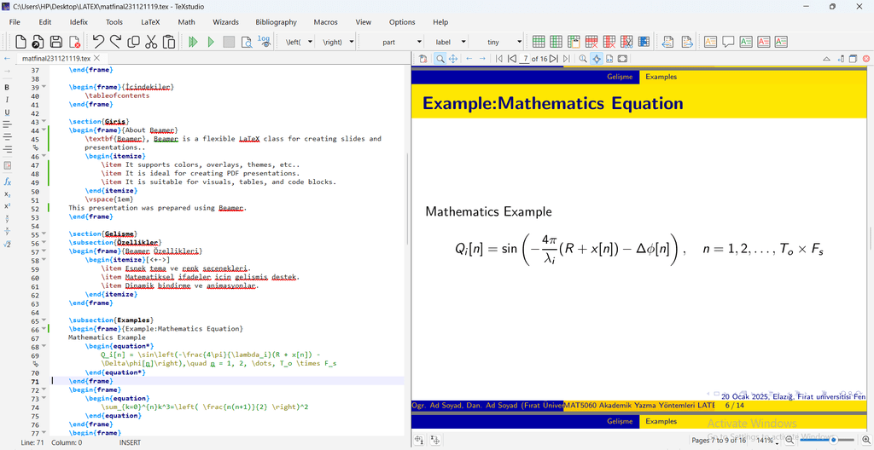Go to previous page in the PDF viewer
The image size is (874, 450).
[x=512, y=59]
